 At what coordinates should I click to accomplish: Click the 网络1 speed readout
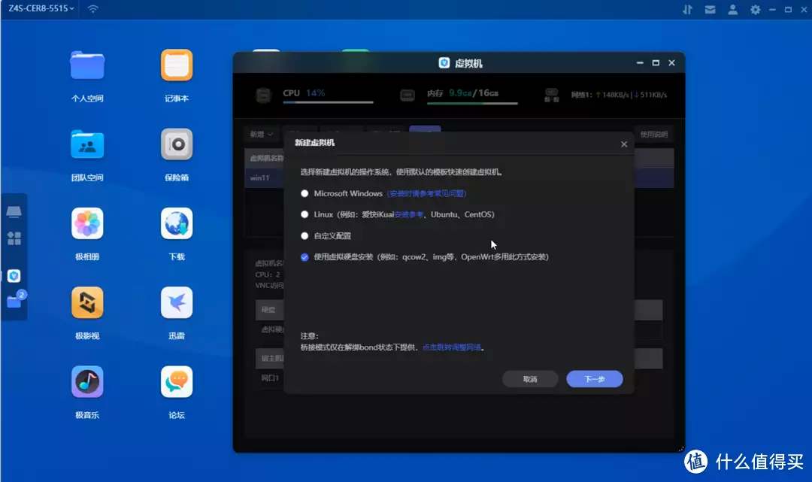pos(619,95)
